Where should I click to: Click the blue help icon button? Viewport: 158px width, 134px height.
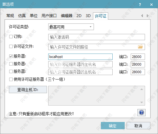click(x=142, y=112)
